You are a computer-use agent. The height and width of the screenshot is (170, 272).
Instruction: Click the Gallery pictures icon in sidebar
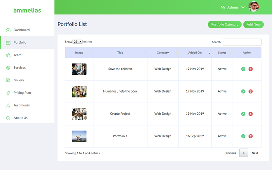click(8, 80)
